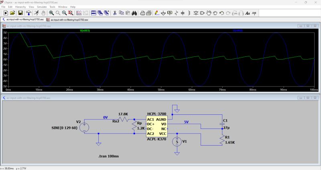
Task: Open a file with the folder icon
Action: point(12,13)
